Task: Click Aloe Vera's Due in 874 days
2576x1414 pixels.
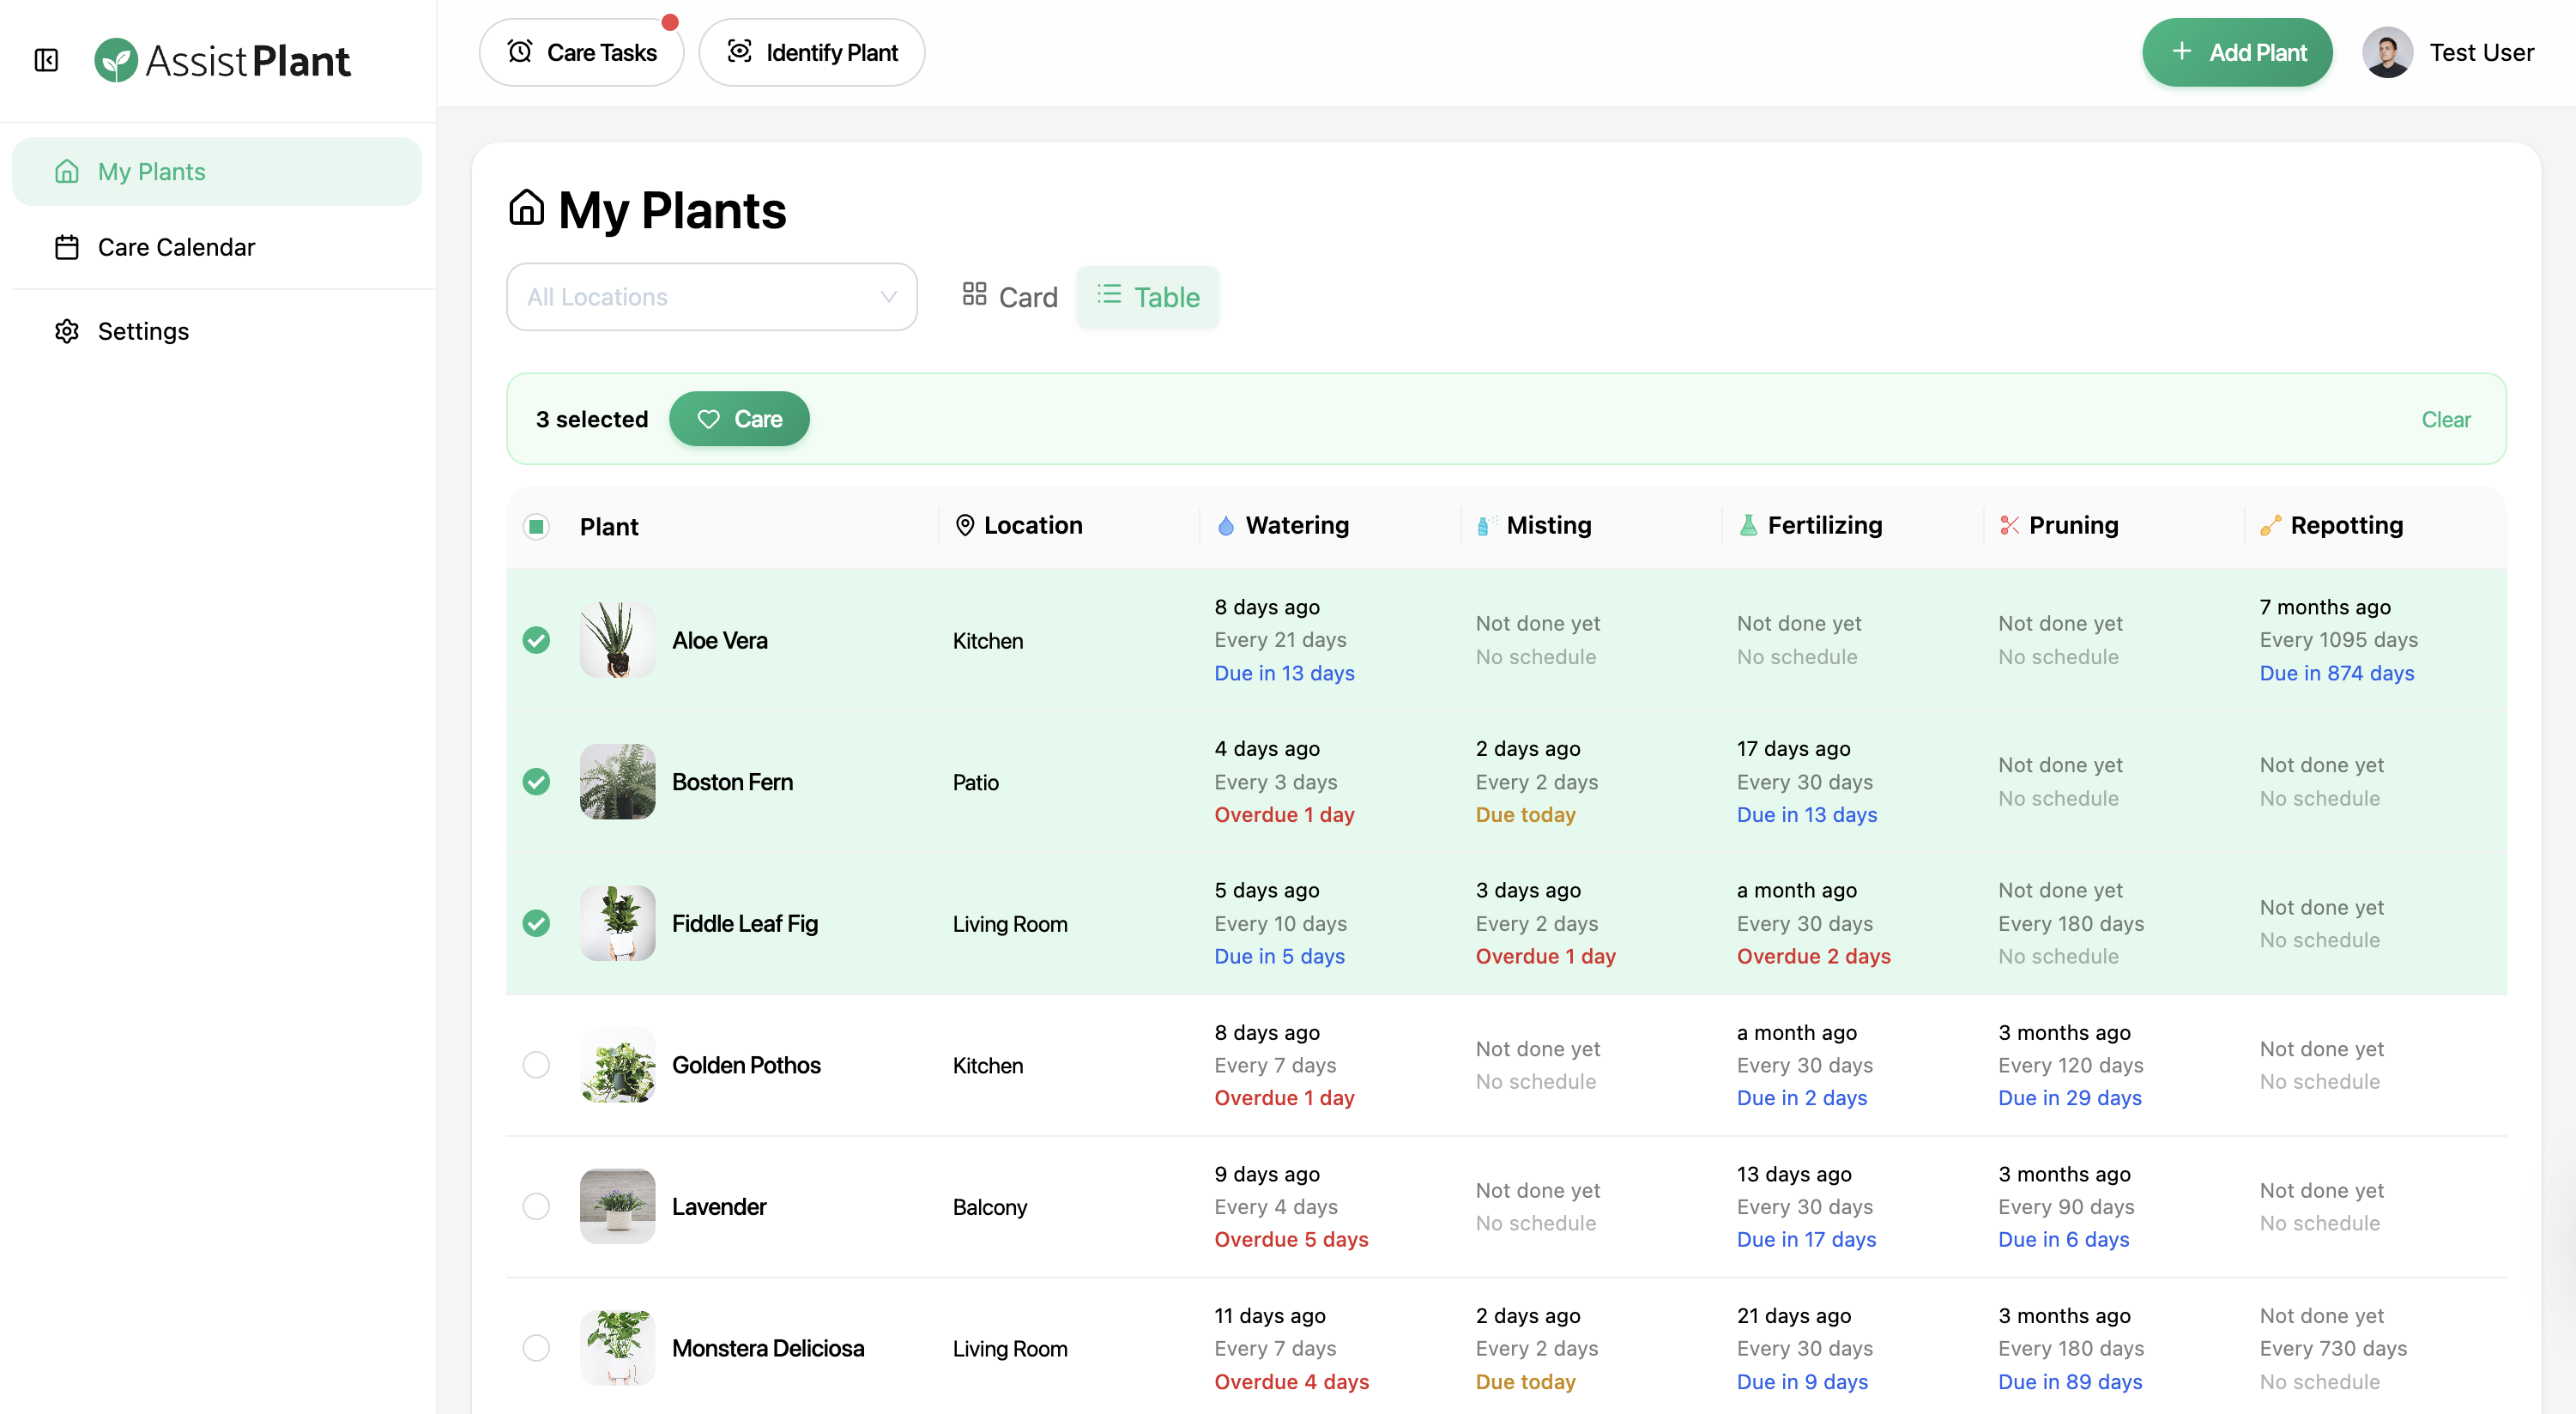Action: pos(2336,673)
